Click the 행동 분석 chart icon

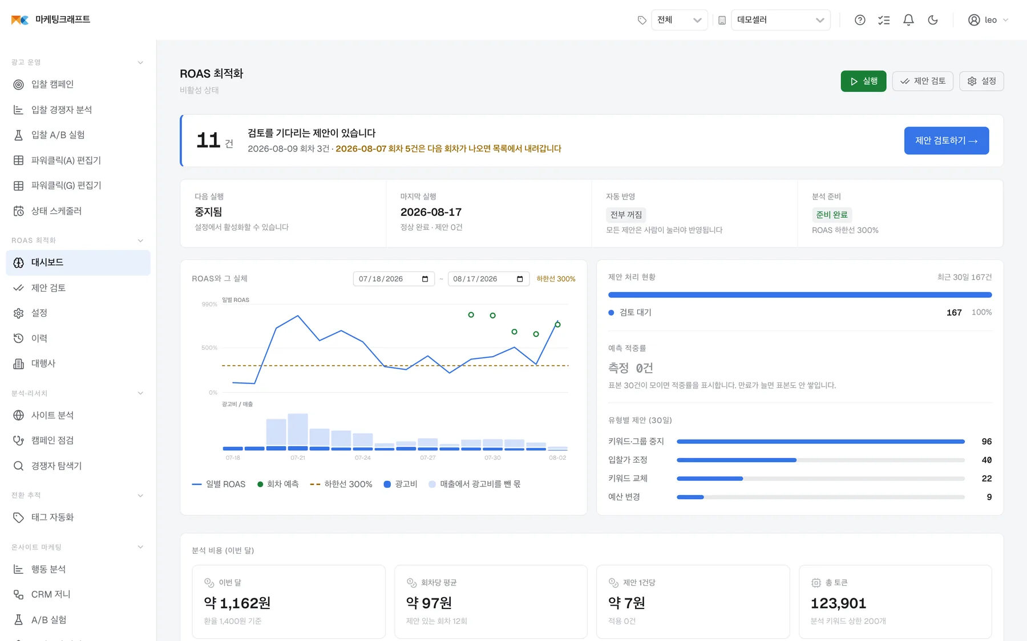pos(19,569)
